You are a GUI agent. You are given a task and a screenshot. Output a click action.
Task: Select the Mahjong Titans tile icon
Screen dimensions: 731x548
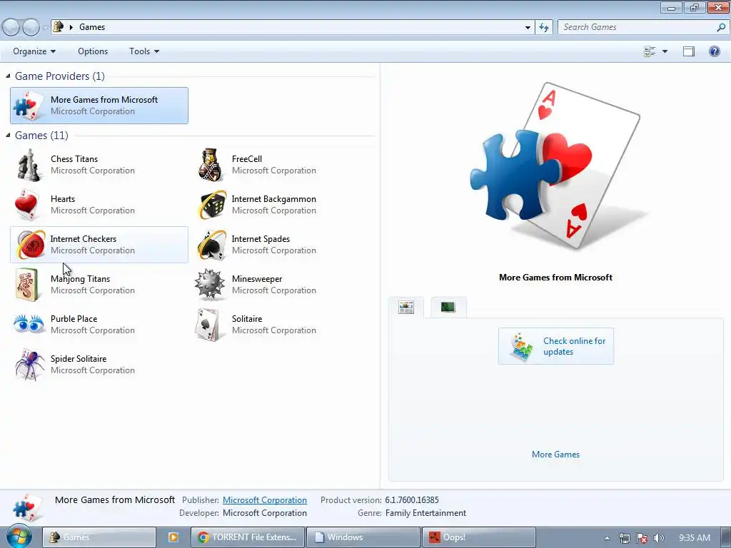pyautogui.click(x=27, y=285)
